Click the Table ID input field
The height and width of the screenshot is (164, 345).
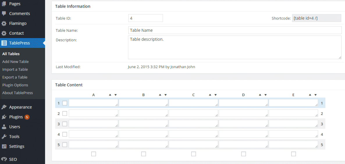[145, 18]
